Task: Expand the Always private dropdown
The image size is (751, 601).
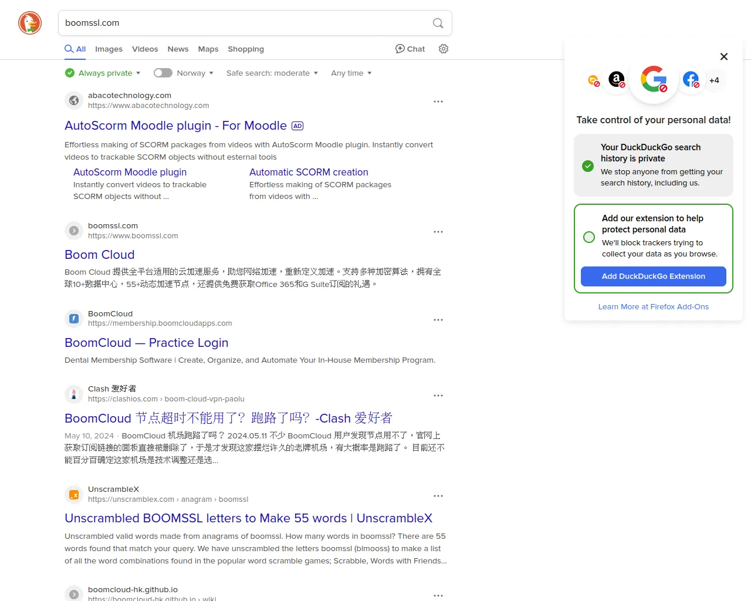Action: tap(103, 73)
